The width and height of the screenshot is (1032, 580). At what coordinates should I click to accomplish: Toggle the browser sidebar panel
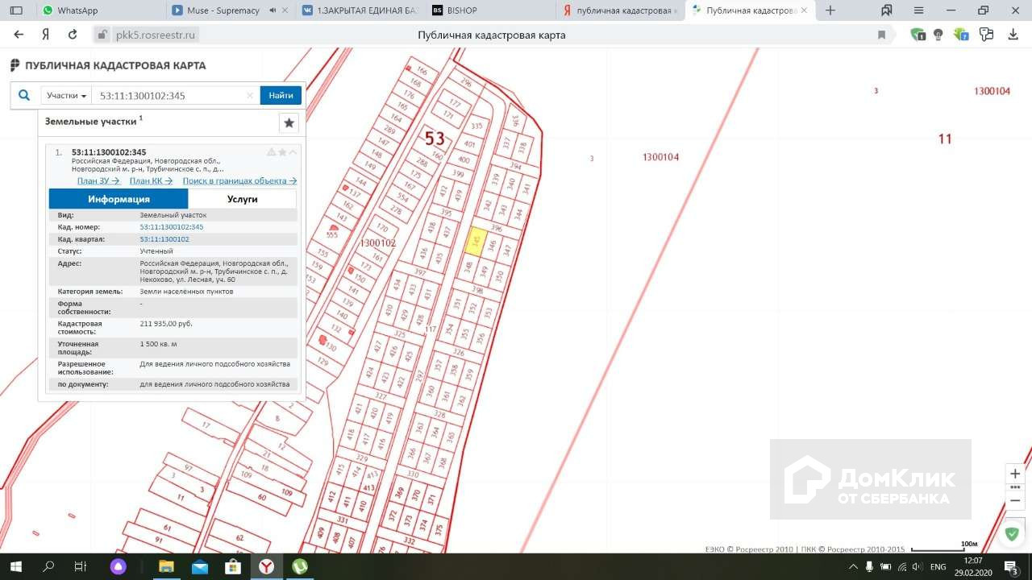click(x=16, y=10)
